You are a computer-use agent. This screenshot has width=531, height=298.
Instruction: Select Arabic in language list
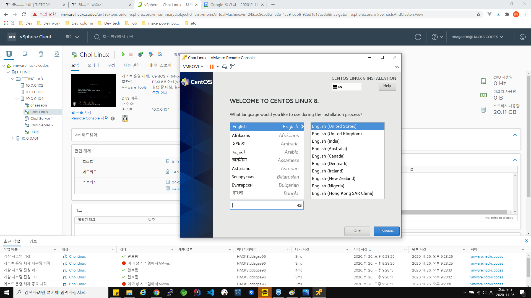pos(267,152)
